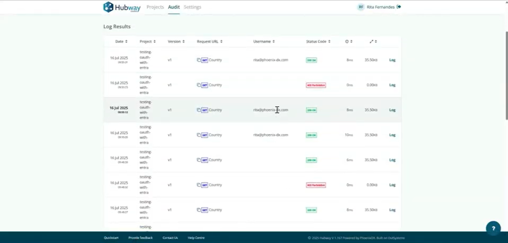Open the Log link in the first row

392,60
